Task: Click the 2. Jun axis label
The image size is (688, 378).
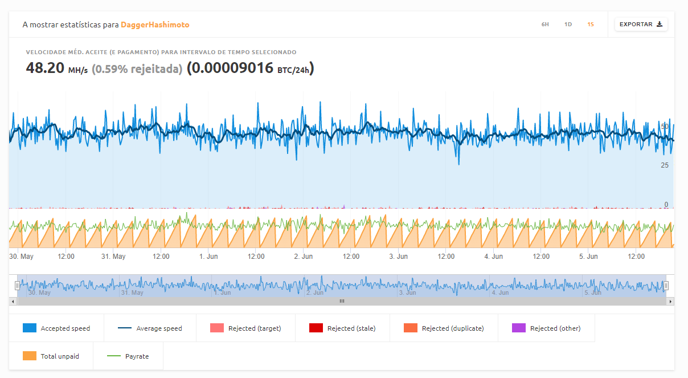Action: (304, 257)
